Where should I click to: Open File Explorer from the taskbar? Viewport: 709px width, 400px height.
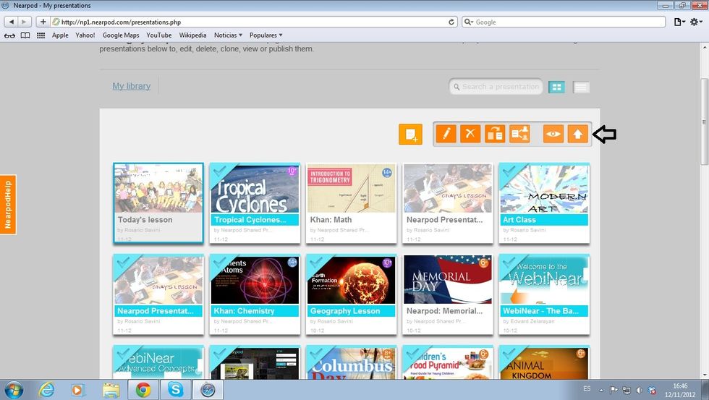(x=111, y=390)
